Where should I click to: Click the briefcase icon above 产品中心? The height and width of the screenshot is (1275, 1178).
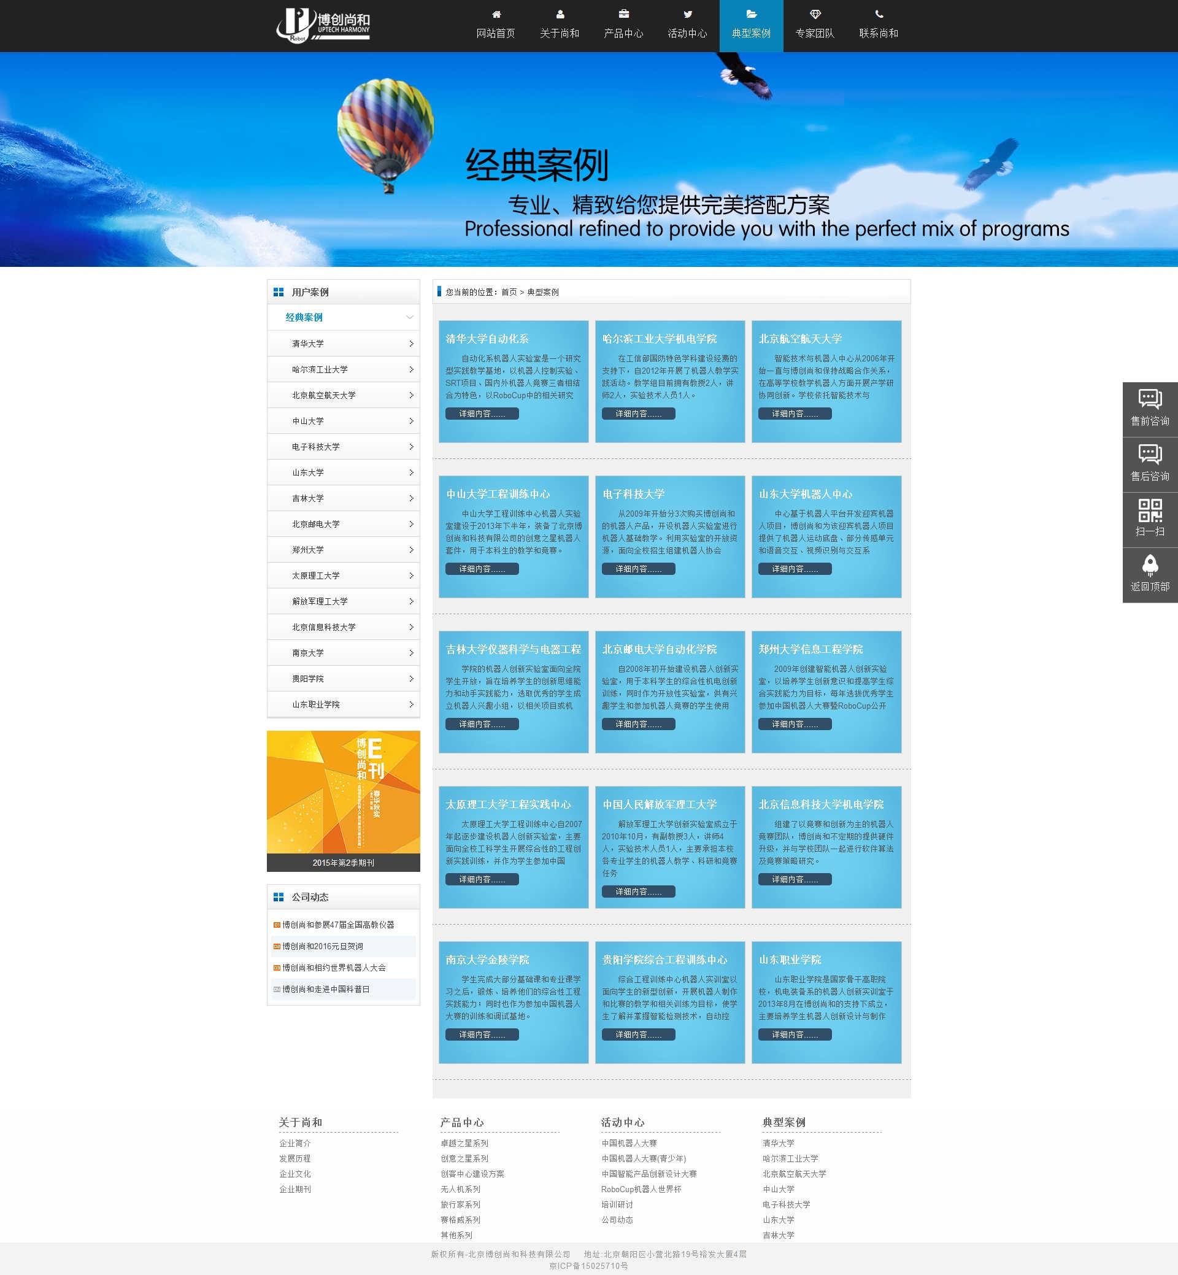click(623, 14)
